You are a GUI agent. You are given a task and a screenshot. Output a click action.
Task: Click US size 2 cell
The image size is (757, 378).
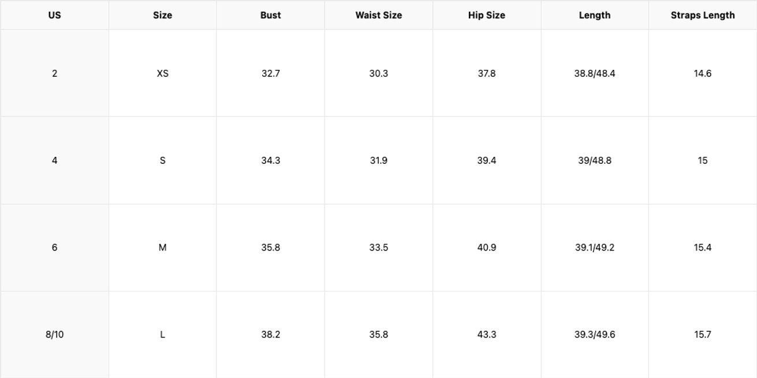(54, 74)
